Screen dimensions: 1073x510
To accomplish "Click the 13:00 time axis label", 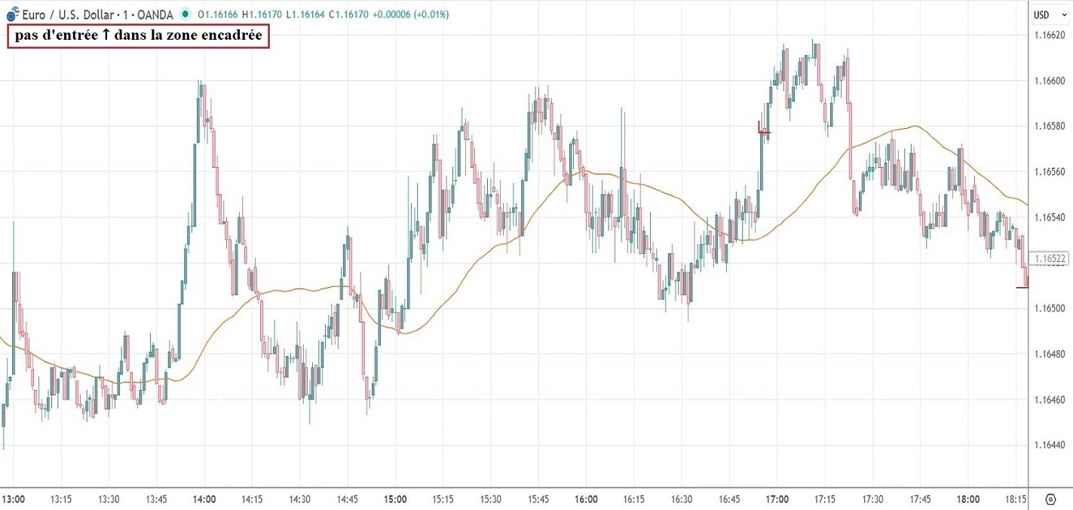I will click(x=13, y=499).
